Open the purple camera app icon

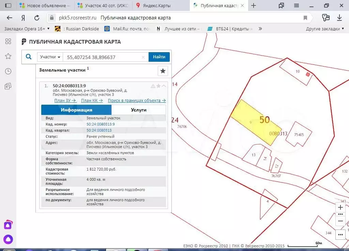[x=8, y=225]
